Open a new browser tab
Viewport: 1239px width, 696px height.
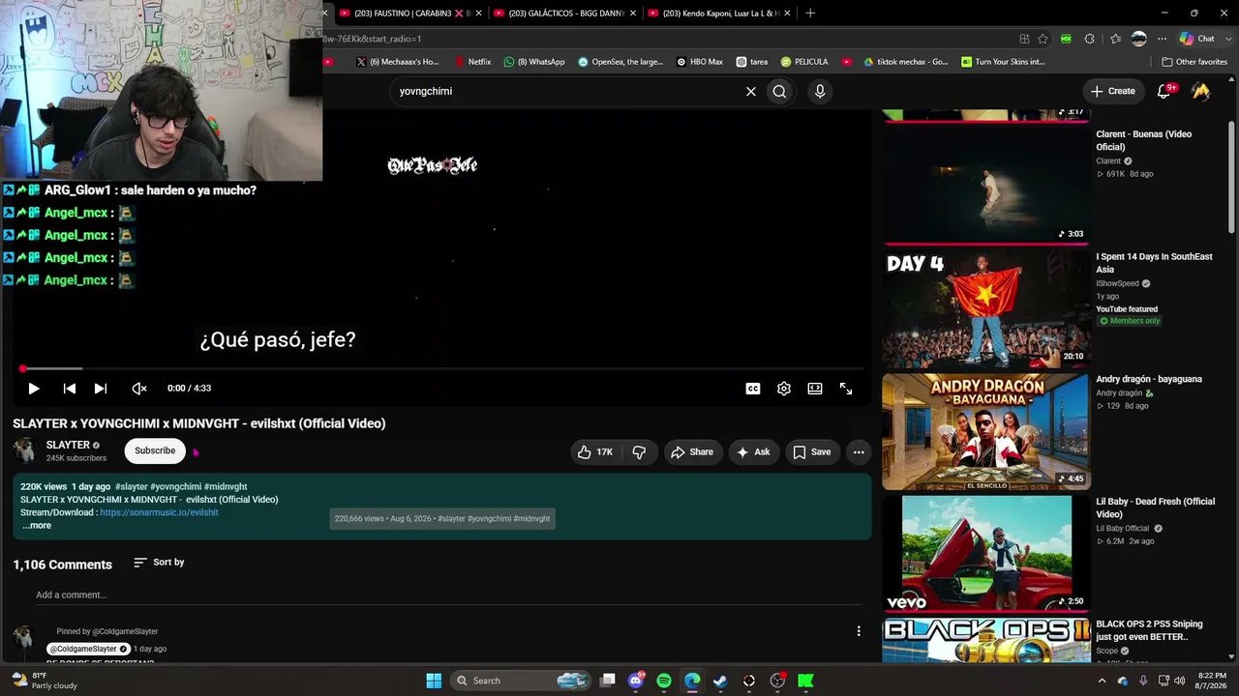tap(810, 13)
